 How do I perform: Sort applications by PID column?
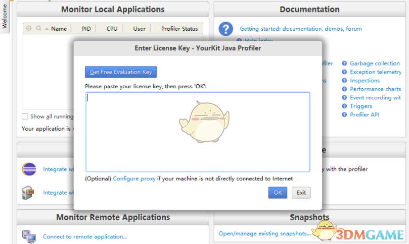click(86, 29)
